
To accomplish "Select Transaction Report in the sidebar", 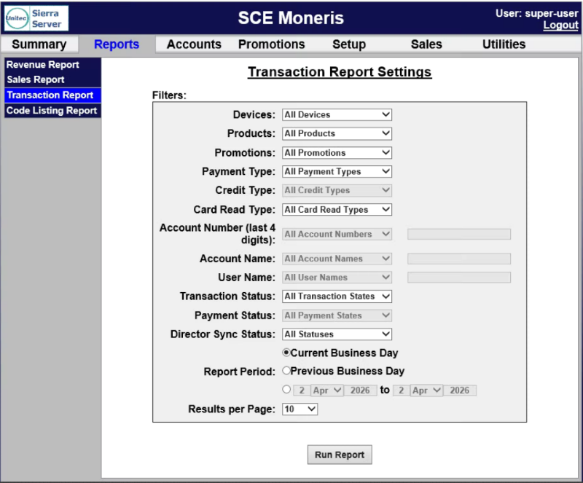I will pyautogui.click(x=52, y=95).
